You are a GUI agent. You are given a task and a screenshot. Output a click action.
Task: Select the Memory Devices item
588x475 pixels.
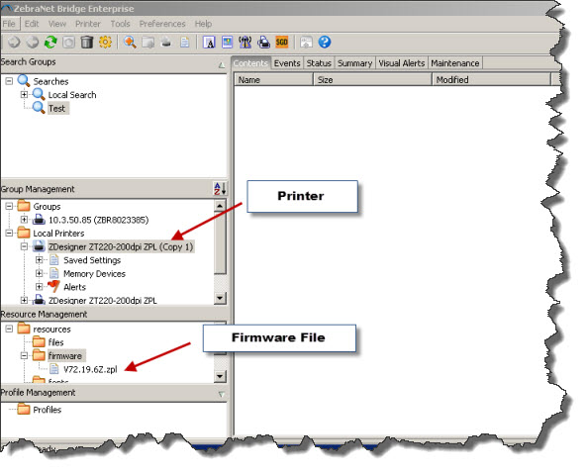click(94, 273)
